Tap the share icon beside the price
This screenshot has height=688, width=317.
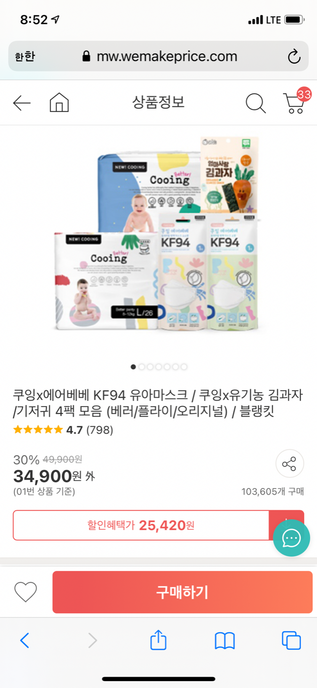pyautogui.click(x=289, y=465)
